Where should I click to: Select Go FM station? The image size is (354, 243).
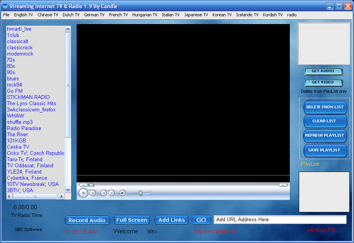pyautogui.click(x=15, y=91)
